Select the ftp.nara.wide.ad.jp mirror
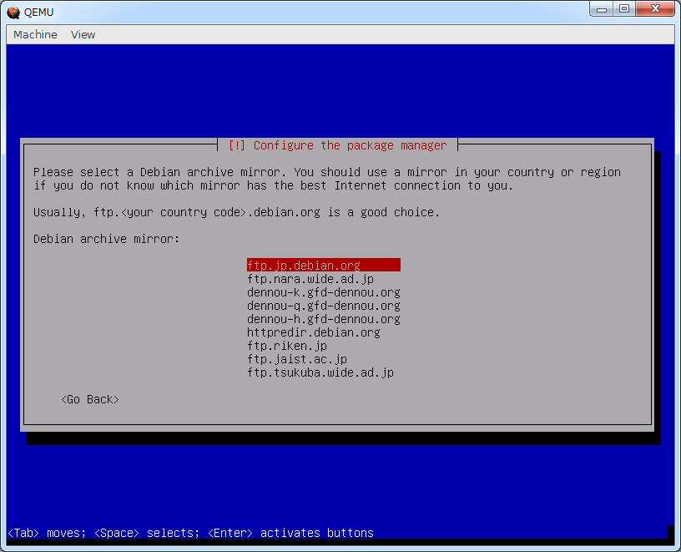681x552 pixels. (310, 279)
